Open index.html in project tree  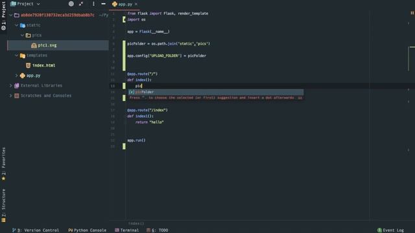coord(43,65)
